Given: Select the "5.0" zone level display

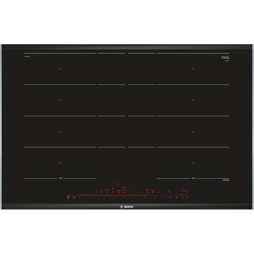Looking at the screenshot, I should click(117, 183).
